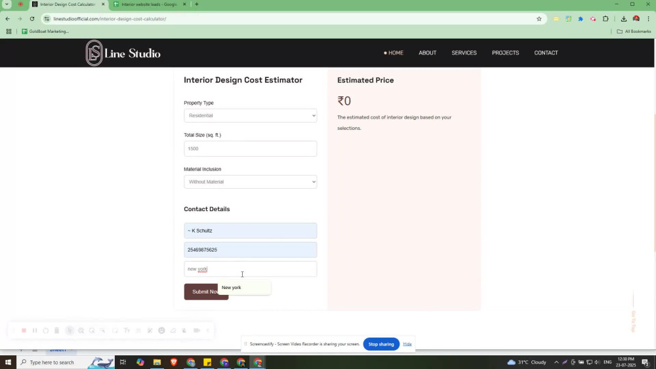This screenshot has height=369, width=656.
Task: Open the Chrome three-dot menu
Action: coord(649,19)
